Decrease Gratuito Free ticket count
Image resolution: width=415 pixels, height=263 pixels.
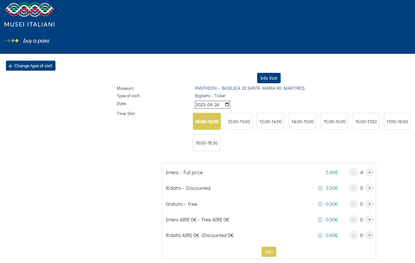354,204
